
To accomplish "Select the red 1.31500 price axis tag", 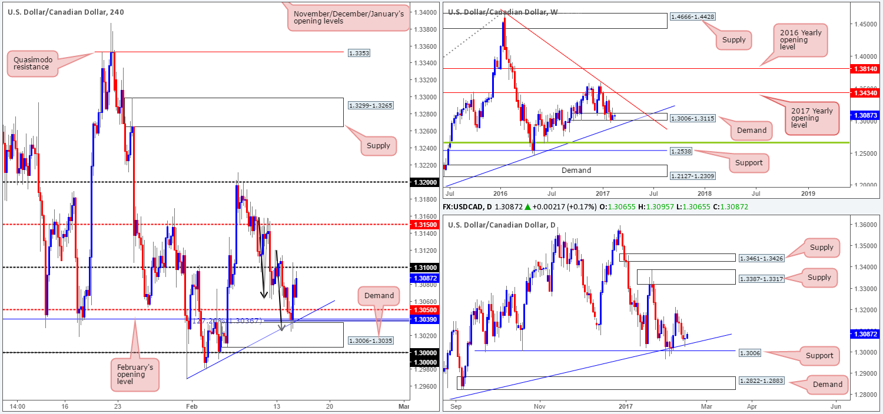I will tap(424, 225).
